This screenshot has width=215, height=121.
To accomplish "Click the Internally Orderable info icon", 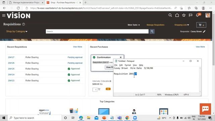I will [x=110, y=81].
